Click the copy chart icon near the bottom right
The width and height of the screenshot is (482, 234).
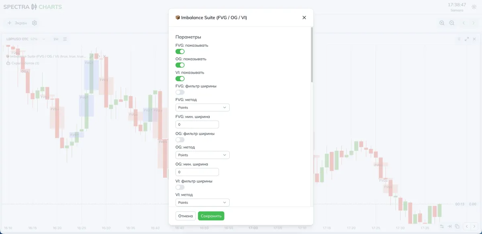[x=457, y=226]
